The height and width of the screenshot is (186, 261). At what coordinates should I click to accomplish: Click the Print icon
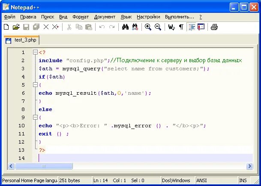(x=214, y=27)
